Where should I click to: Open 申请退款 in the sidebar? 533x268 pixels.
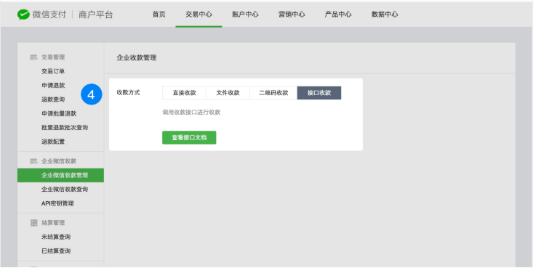coord(53,85)
